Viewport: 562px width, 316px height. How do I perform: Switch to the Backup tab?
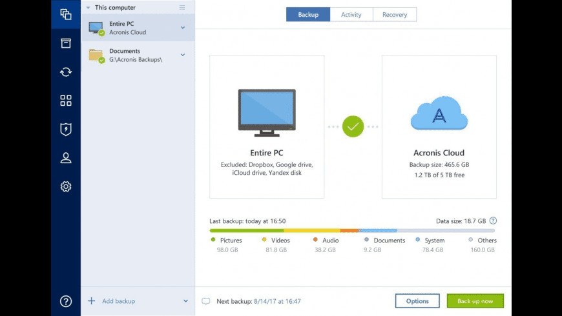tap(308, 15)
